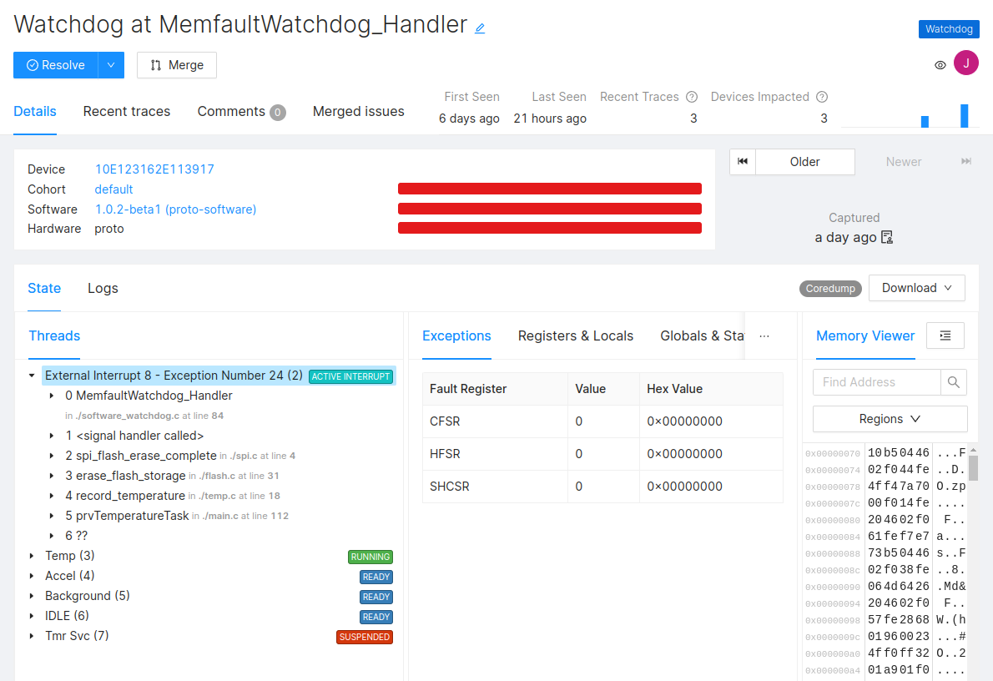The height and width of the screenshot is (681, 993).
Task: Jump to oldest trace with skip-back icon
Action: pos(743,162)
